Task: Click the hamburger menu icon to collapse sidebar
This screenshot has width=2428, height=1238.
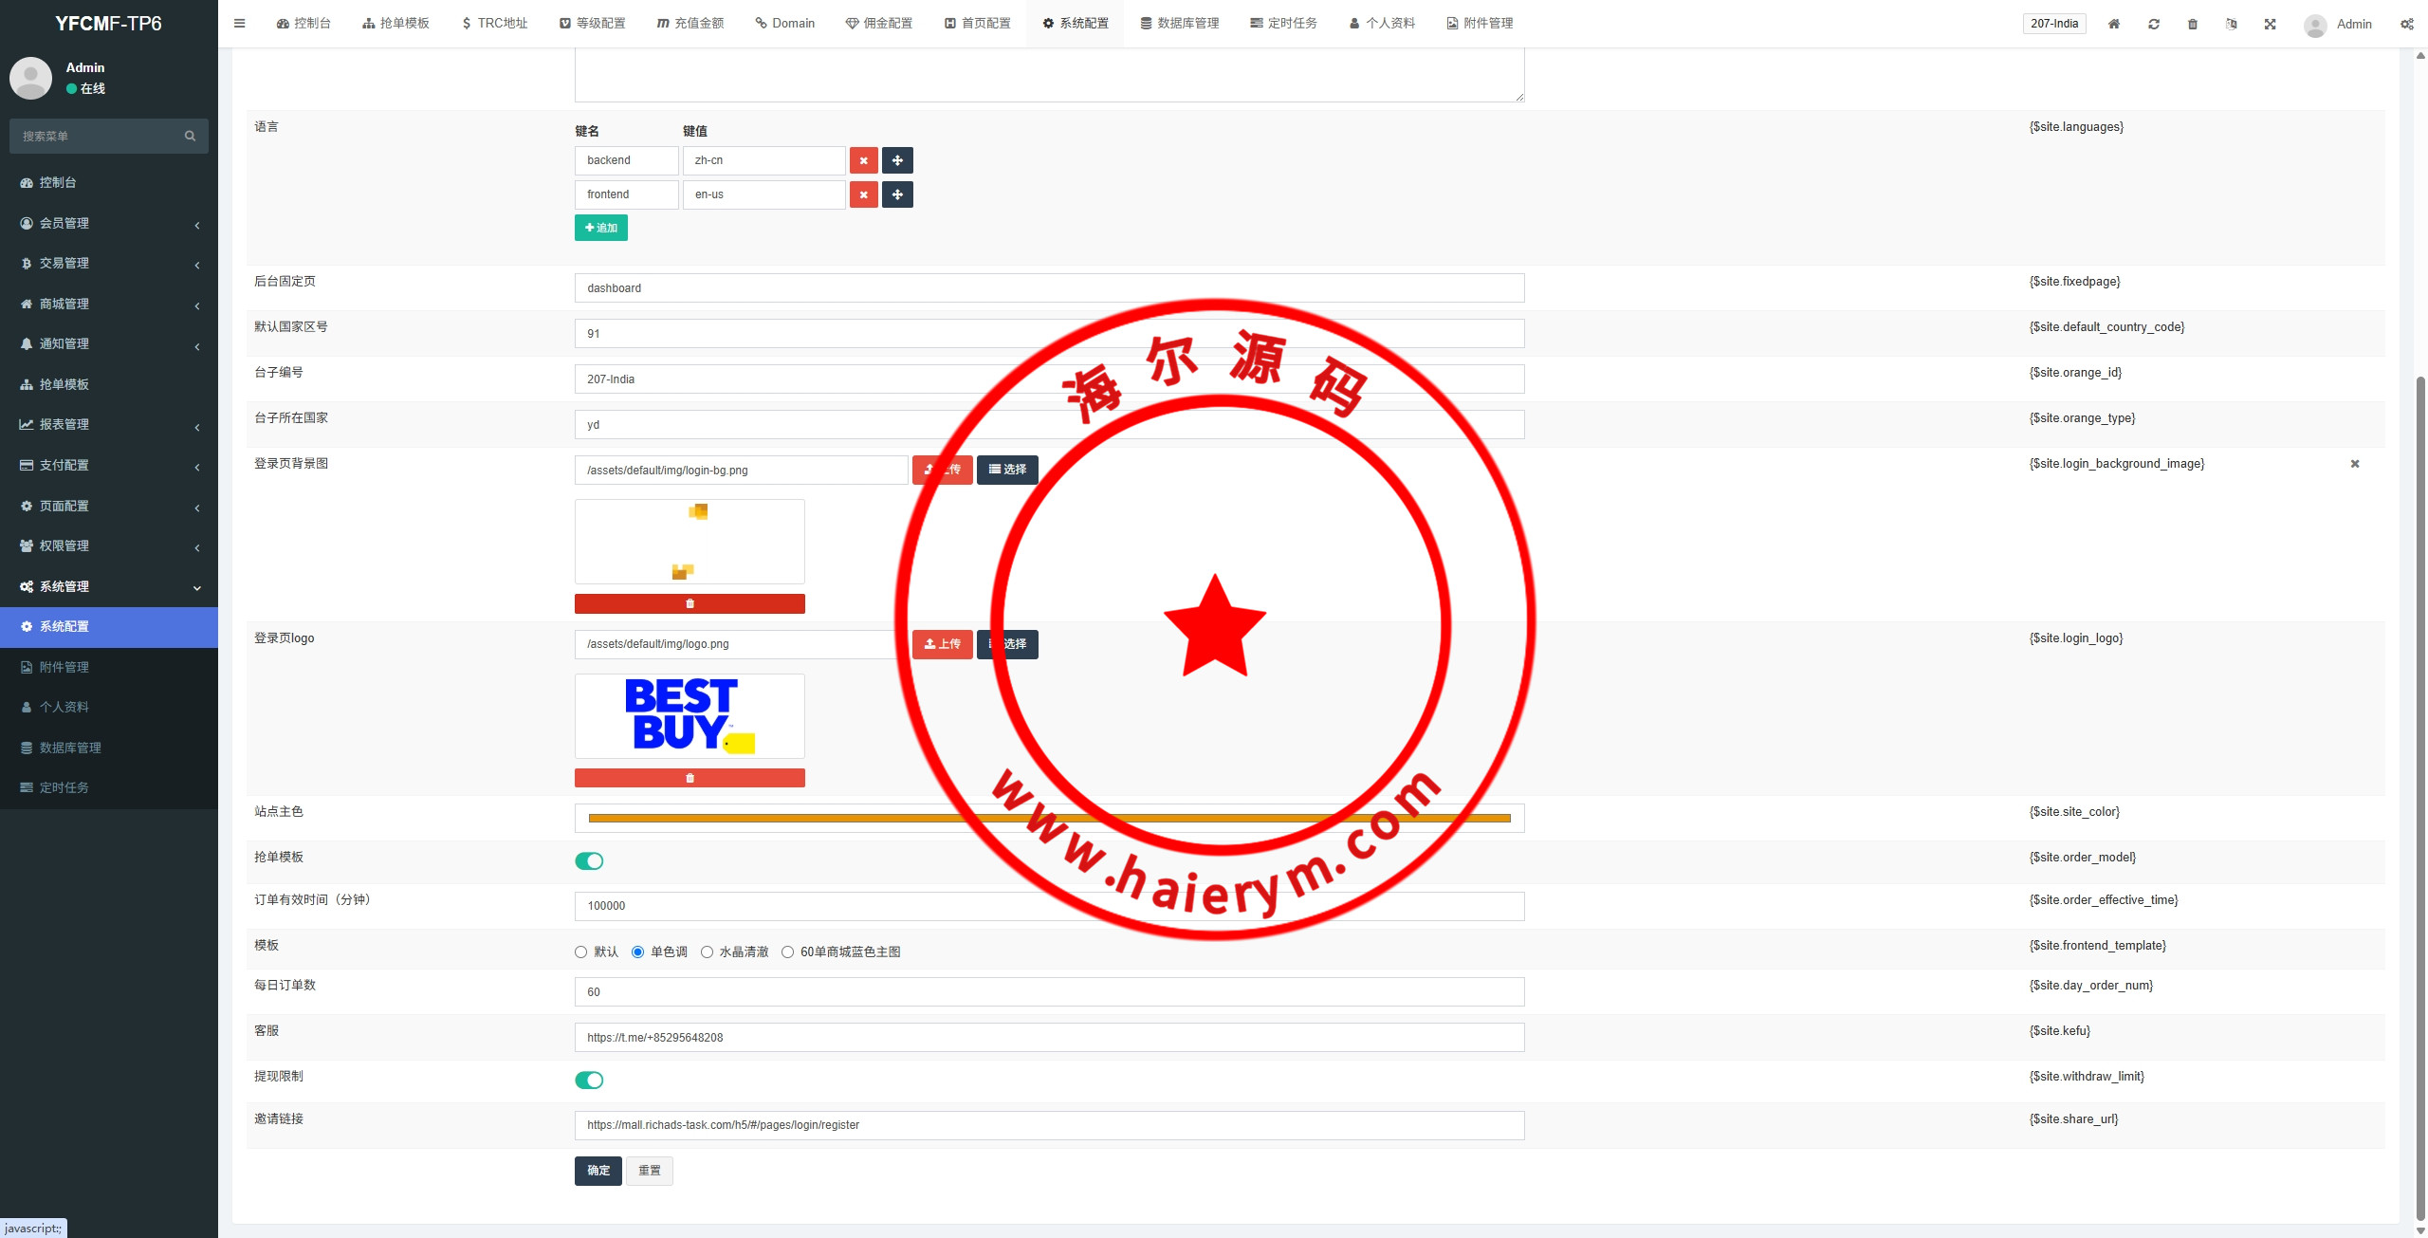Action: click(x=240, y=24)
